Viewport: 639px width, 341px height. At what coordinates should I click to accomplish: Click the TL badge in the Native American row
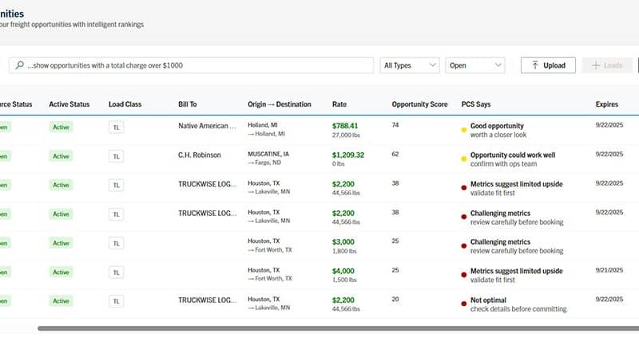pyautogui.click(x=116, y=127)
